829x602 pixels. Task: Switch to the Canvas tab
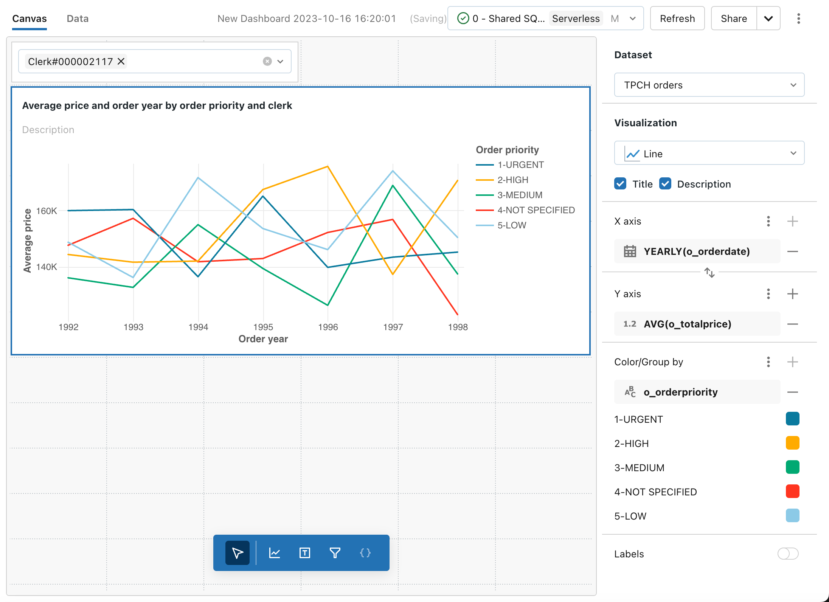click(29, 19)
